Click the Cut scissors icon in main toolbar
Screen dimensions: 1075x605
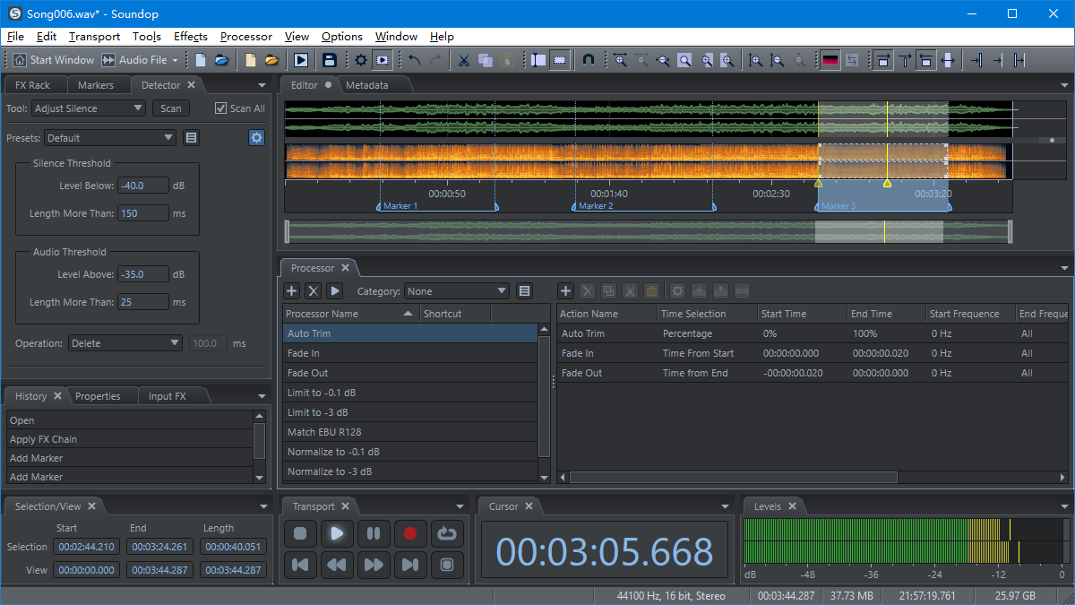tap(464, 60)
